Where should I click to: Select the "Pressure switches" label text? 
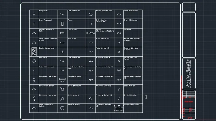(x=103, y=86)
